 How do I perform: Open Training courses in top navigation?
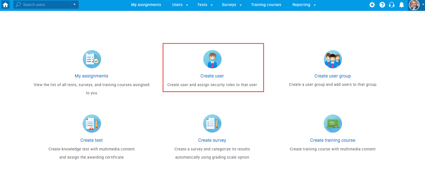pos(266,5)
